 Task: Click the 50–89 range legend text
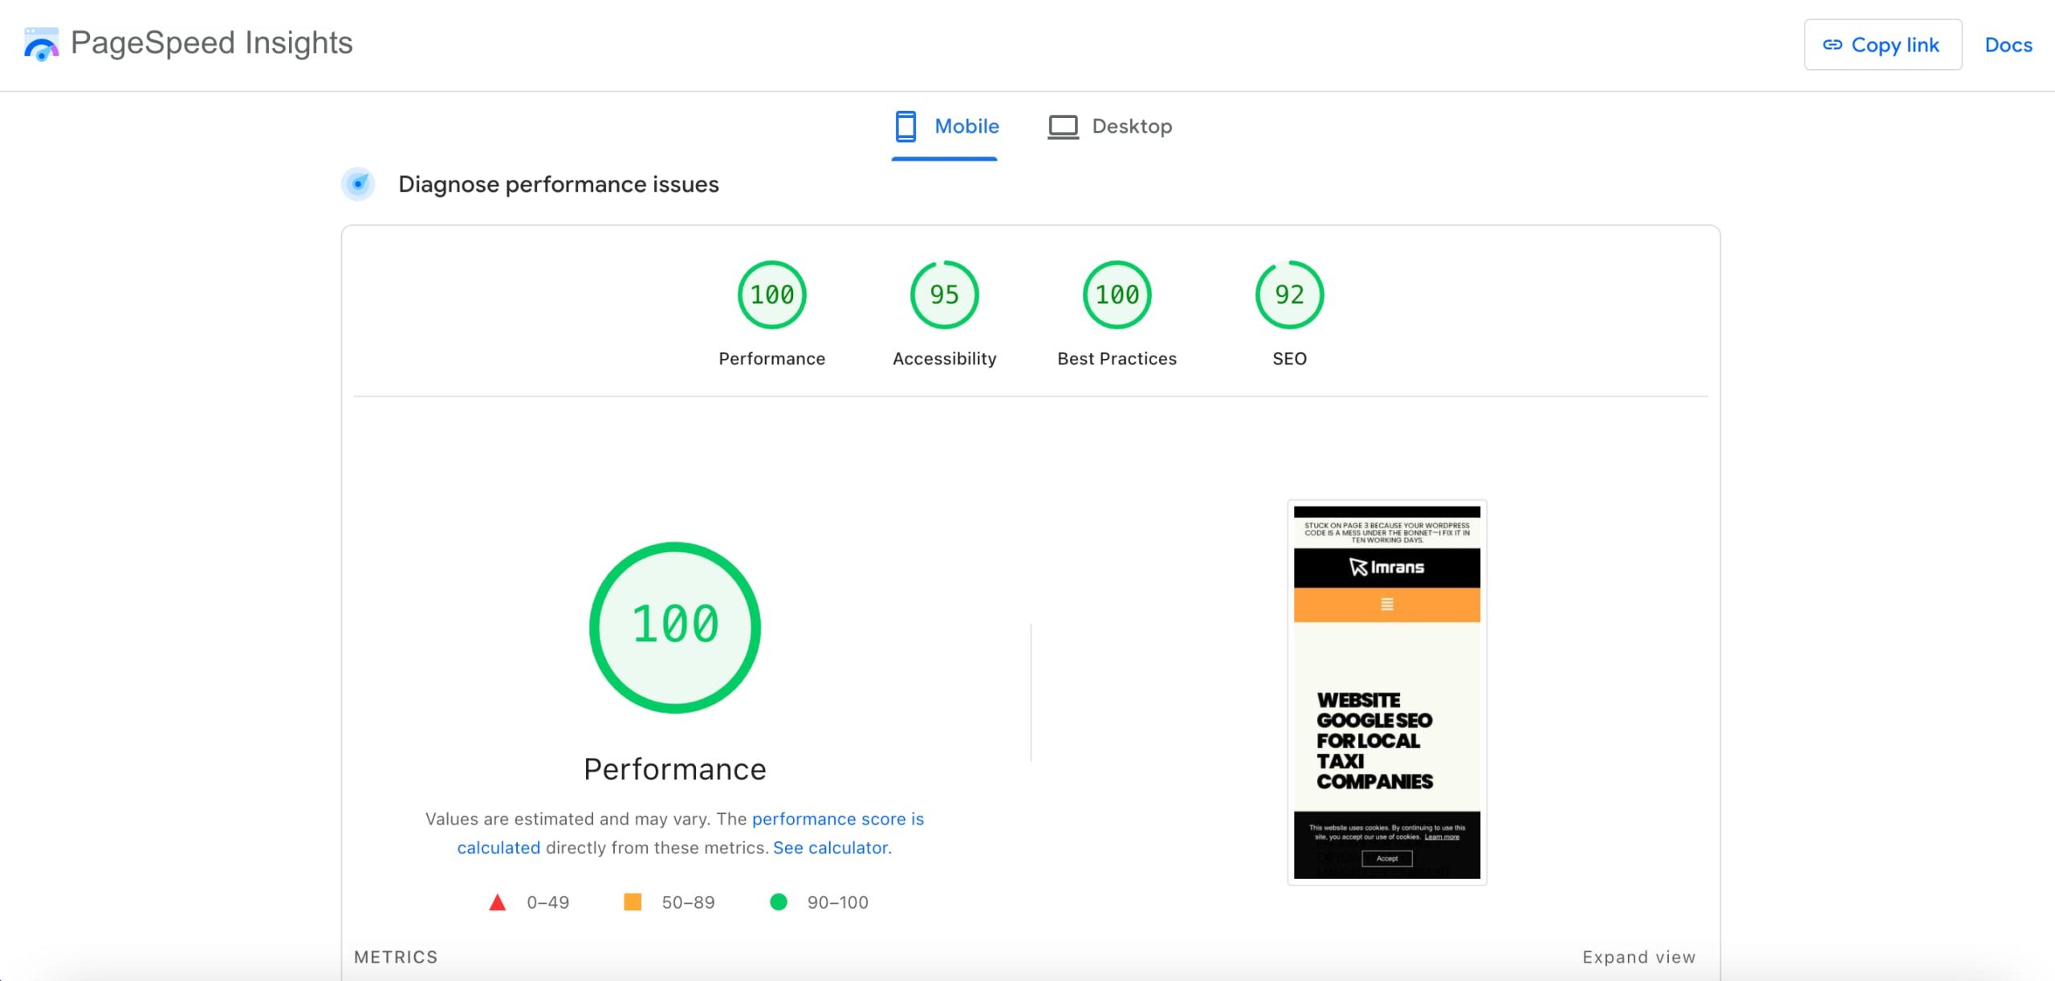[688, 902]
